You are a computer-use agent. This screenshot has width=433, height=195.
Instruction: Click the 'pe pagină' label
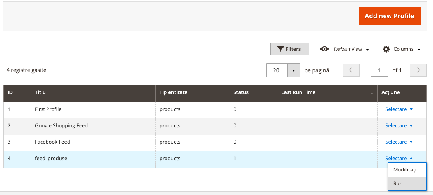pos(317,70)
